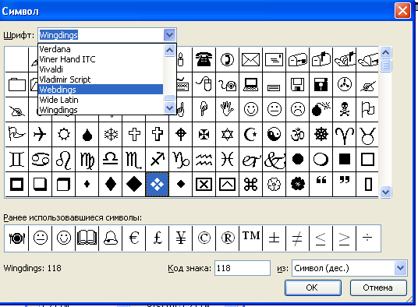Click the Шрифт font name field

tap(101, 35)
